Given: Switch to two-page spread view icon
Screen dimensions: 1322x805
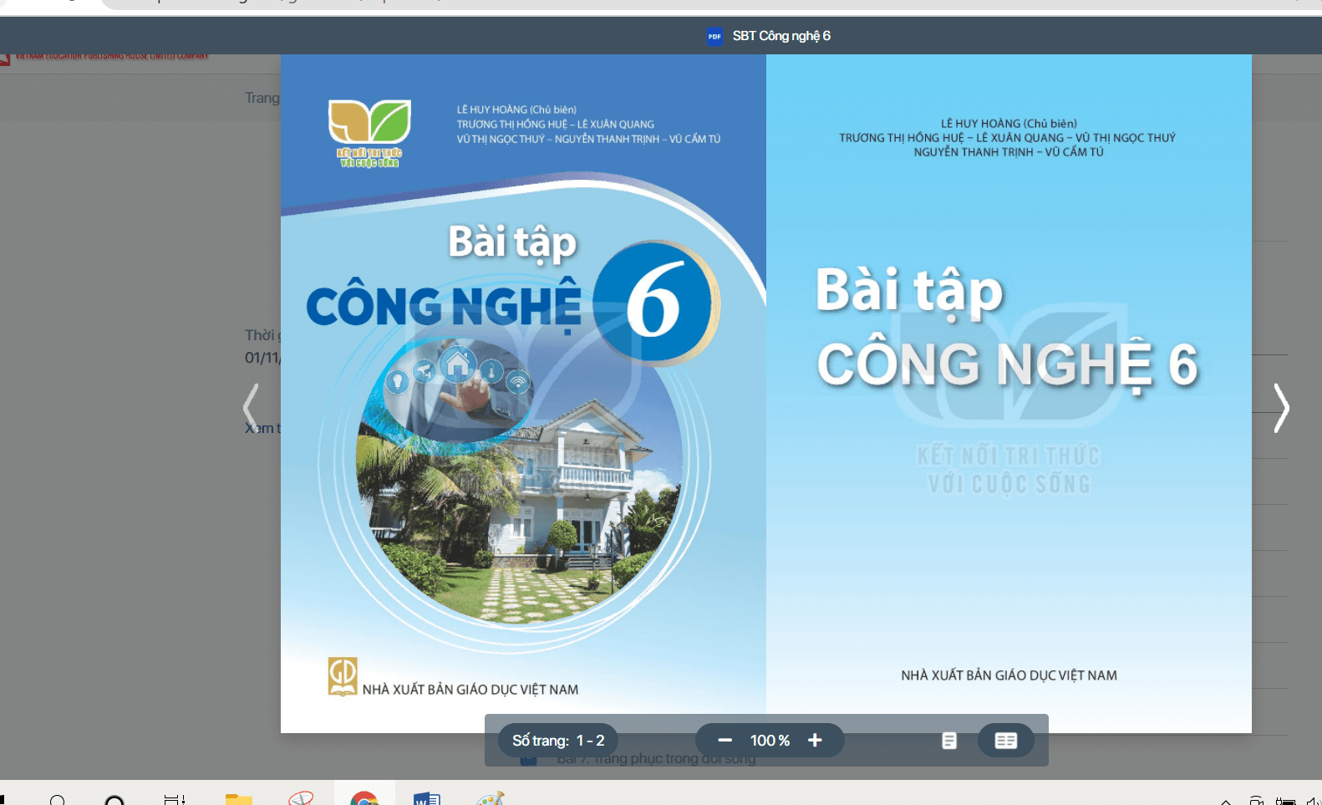Looking at the screenshot, I should pos(1006,741).
